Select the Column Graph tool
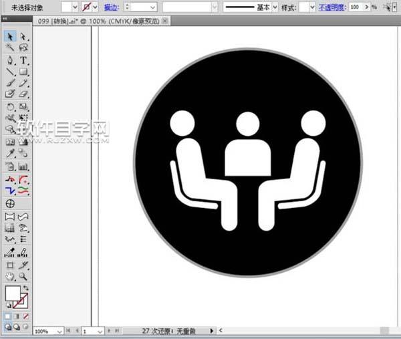401x339 pixels. coord(23,166)
